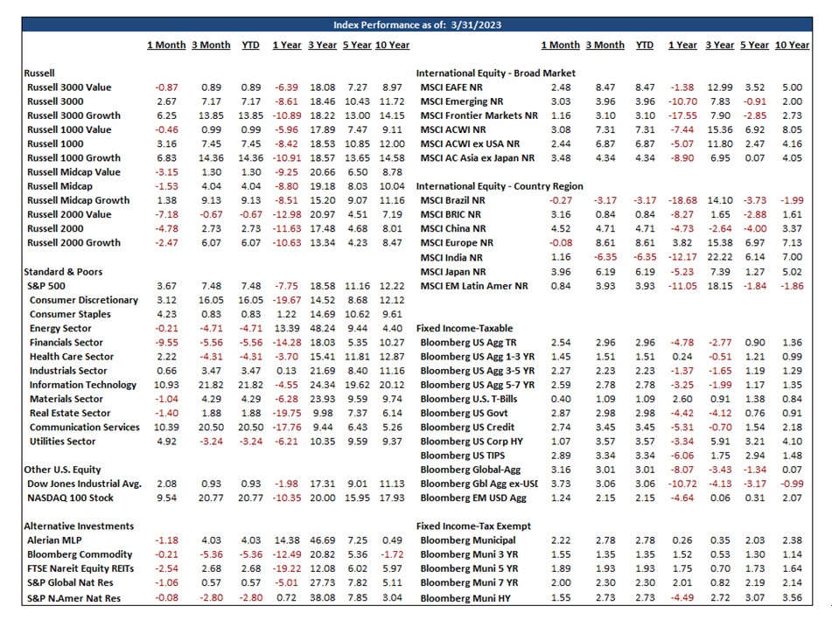Viewport: 832px width, 620px height.
Task: Select Information Technology 10 Year value 20.12
Action: tap(392, 385)
